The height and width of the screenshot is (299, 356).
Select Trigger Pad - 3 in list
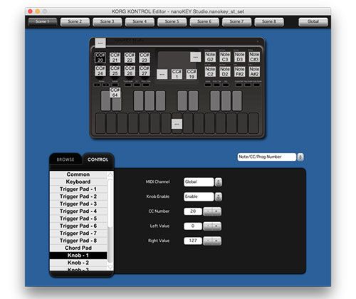pyautogui.click(x=78, y=204)
